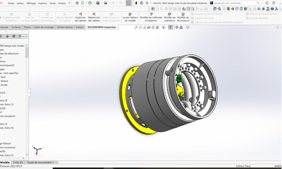Image resolution: width=282 pixels, height=169 pixels.
Task: Open the Vues 3D bottom tab
Action: point(18,162)
